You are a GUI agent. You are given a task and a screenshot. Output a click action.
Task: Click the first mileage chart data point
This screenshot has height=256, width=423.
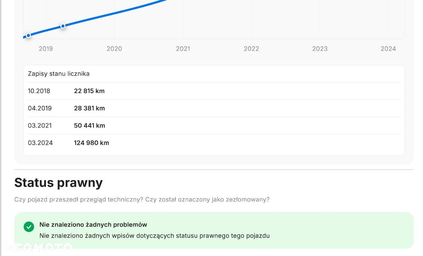(28, 36)
